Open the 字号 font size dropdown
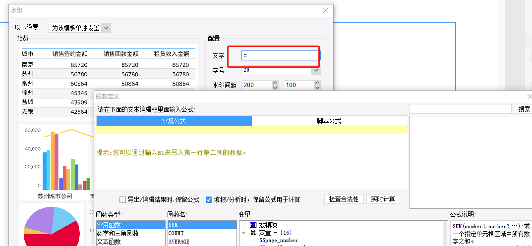532x246 pixels. [316, 70]
